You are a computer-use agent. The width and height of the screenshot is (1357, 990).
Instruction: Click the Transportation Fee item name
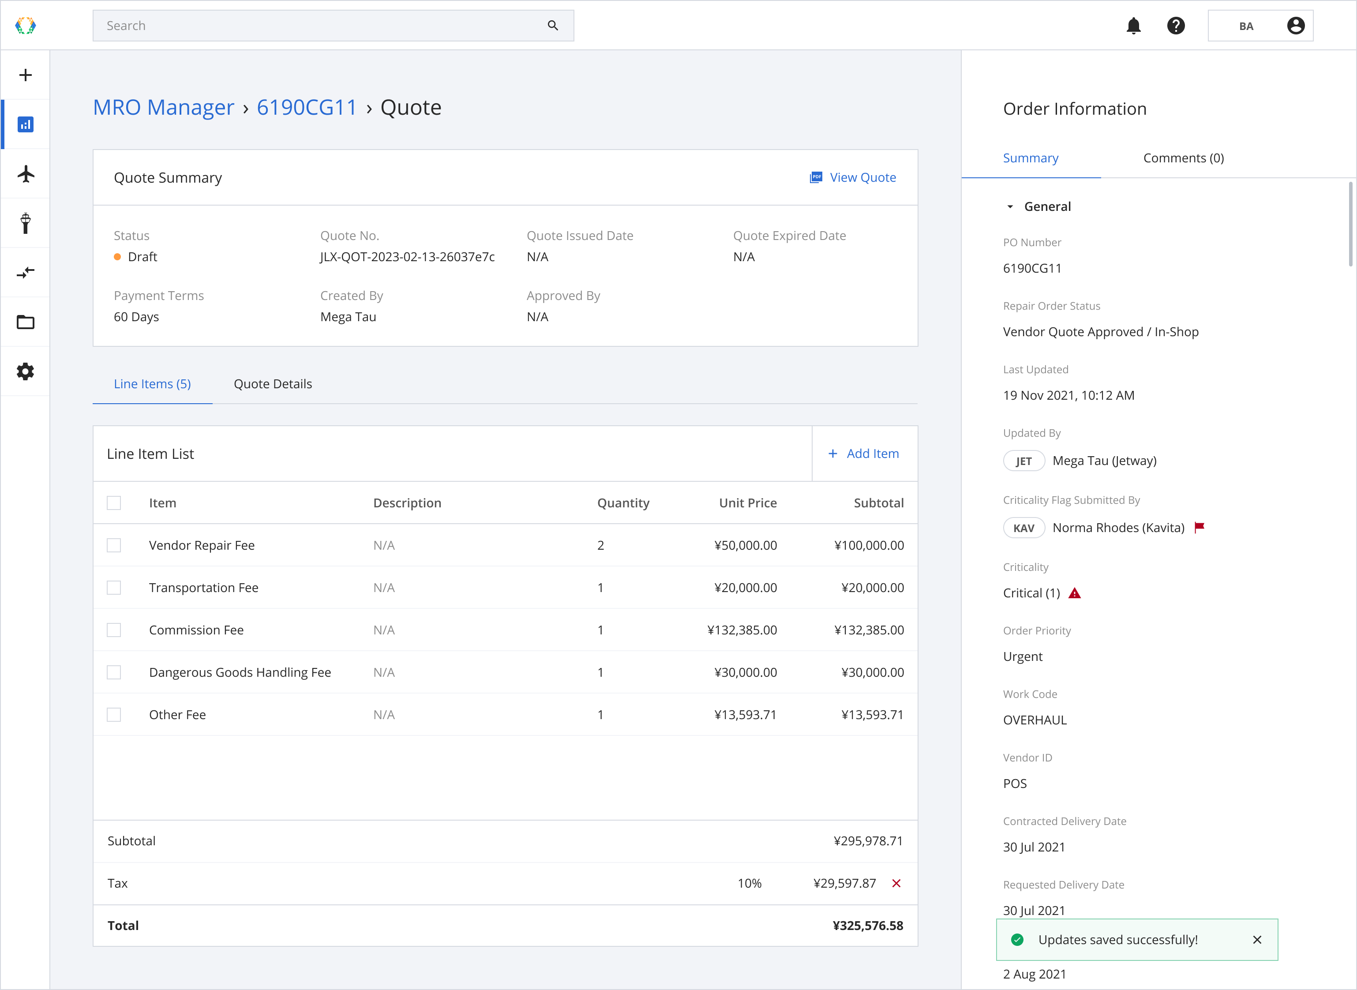point(204,588)
